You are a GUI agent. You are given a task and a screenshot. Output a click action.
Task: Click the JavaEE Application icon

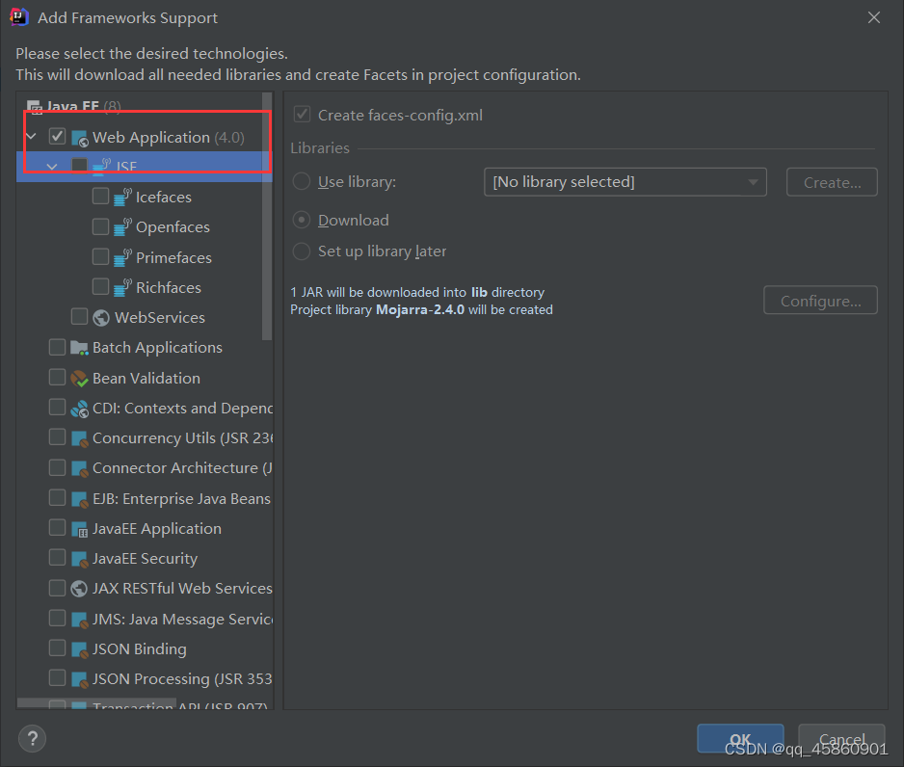pos(79,529)
